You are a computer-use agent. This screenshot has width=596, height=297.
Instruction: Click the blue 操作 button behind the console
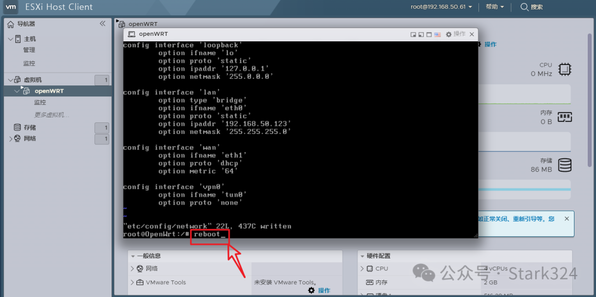coord(491,45)
